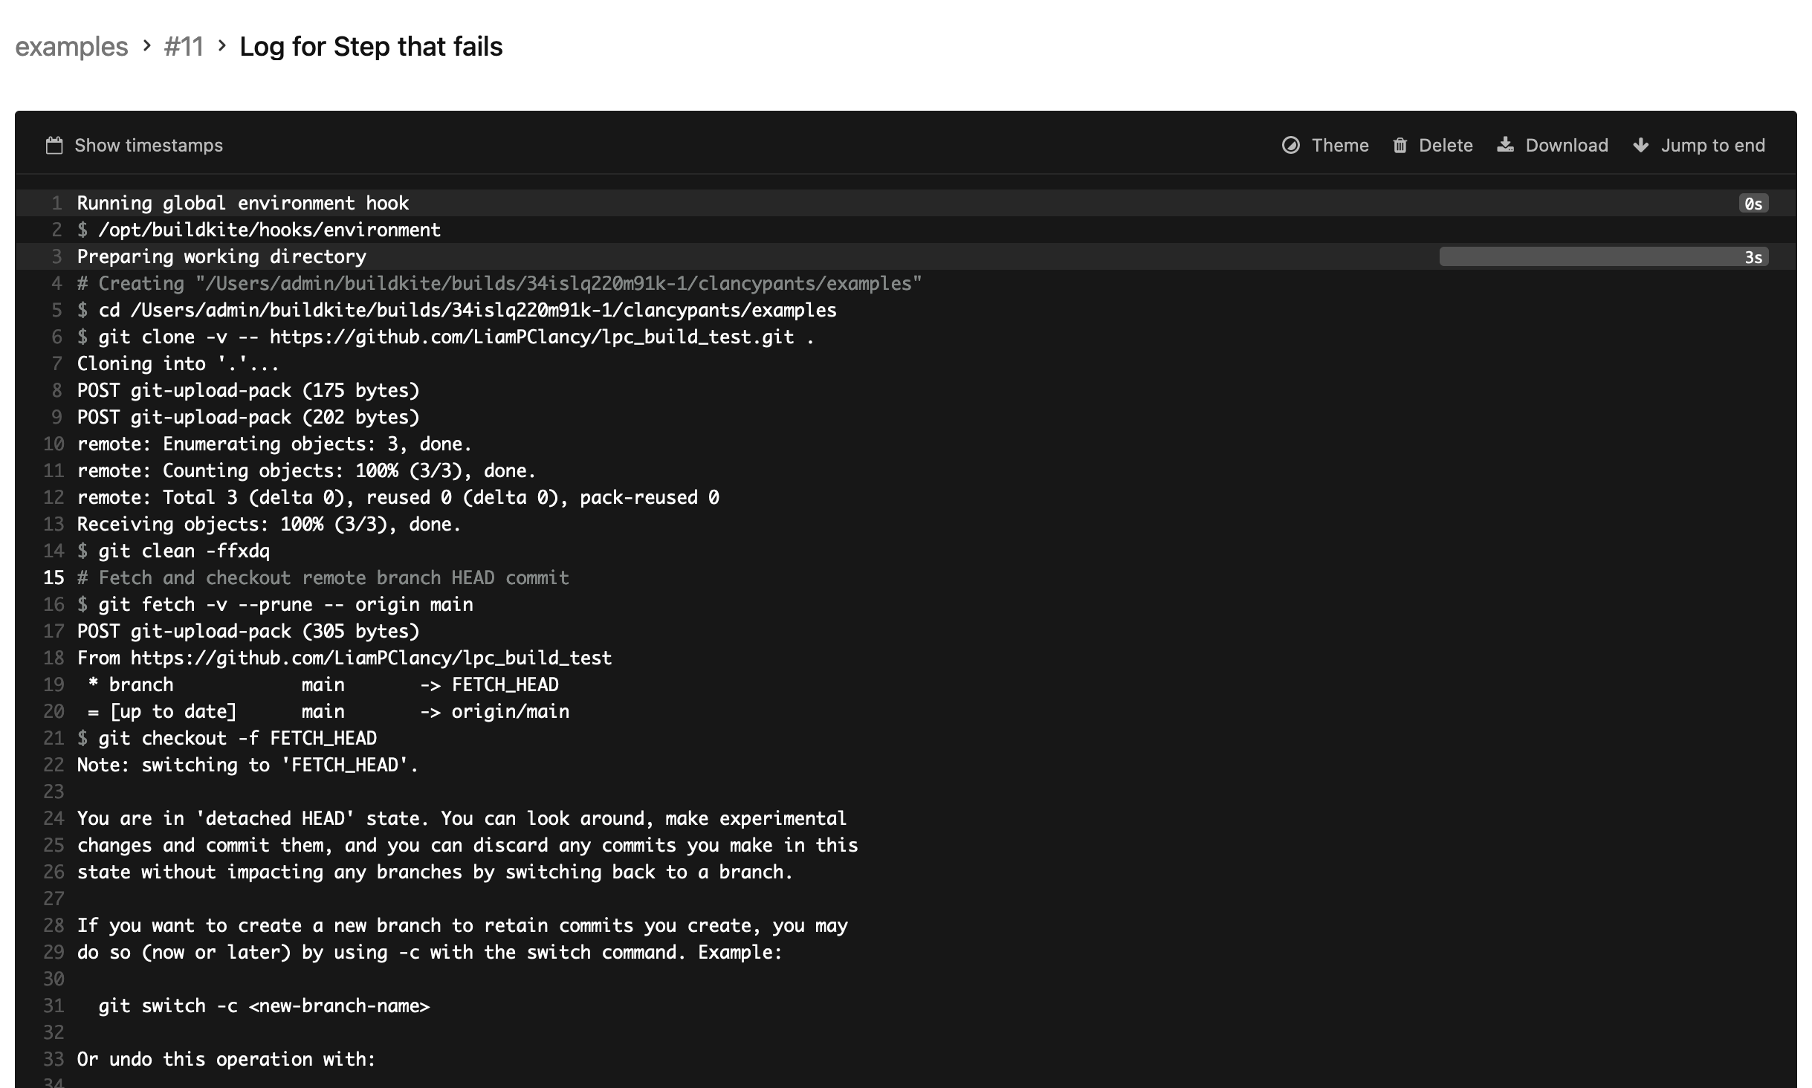Click the calendar icon beside Show timestamps
This screenshot has width=1812, height=1088.
54,145
